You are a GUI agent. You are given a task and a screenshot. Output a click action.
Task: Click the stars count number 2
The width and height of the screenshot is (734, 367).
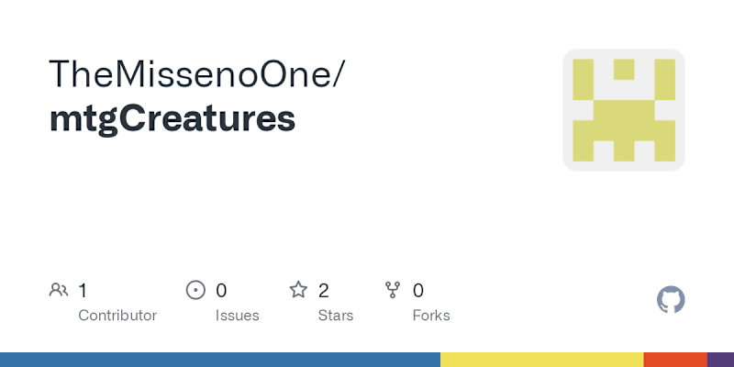tap(324, 291)
